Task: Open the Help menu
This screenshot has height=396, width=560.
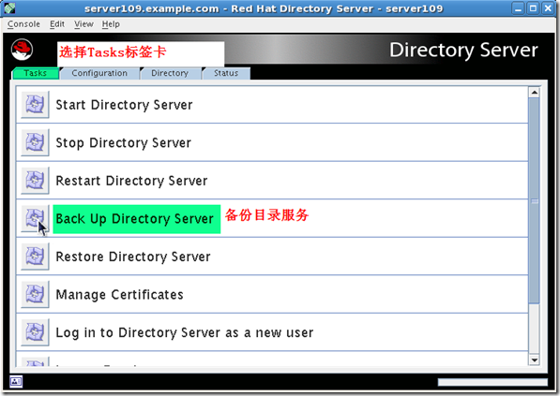Action: pos(111,24)
